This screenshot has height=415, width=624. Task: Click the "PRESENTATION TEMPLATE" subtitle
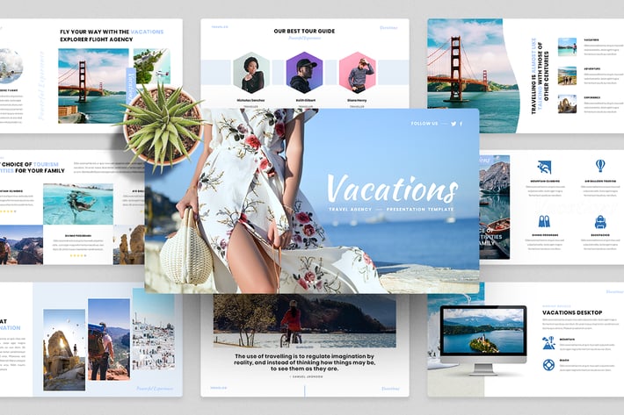point(420,210)
